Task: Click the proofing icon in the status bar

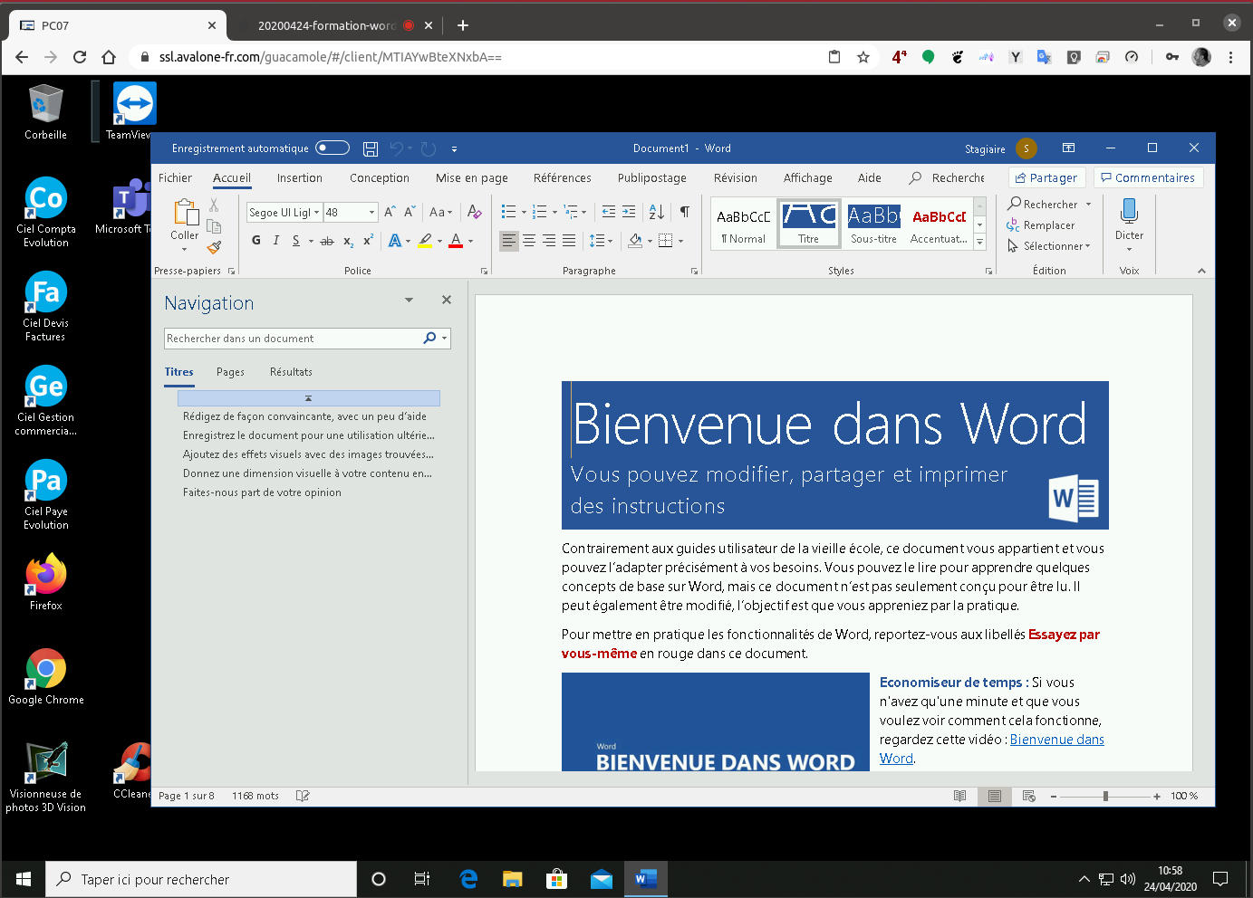Action: (303, 796)
